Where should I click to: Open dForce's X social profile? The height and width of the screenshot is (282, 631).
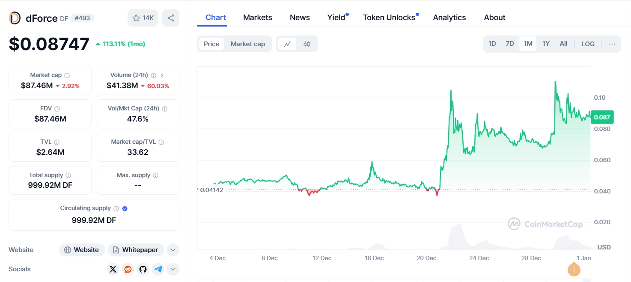coord(113,269)
